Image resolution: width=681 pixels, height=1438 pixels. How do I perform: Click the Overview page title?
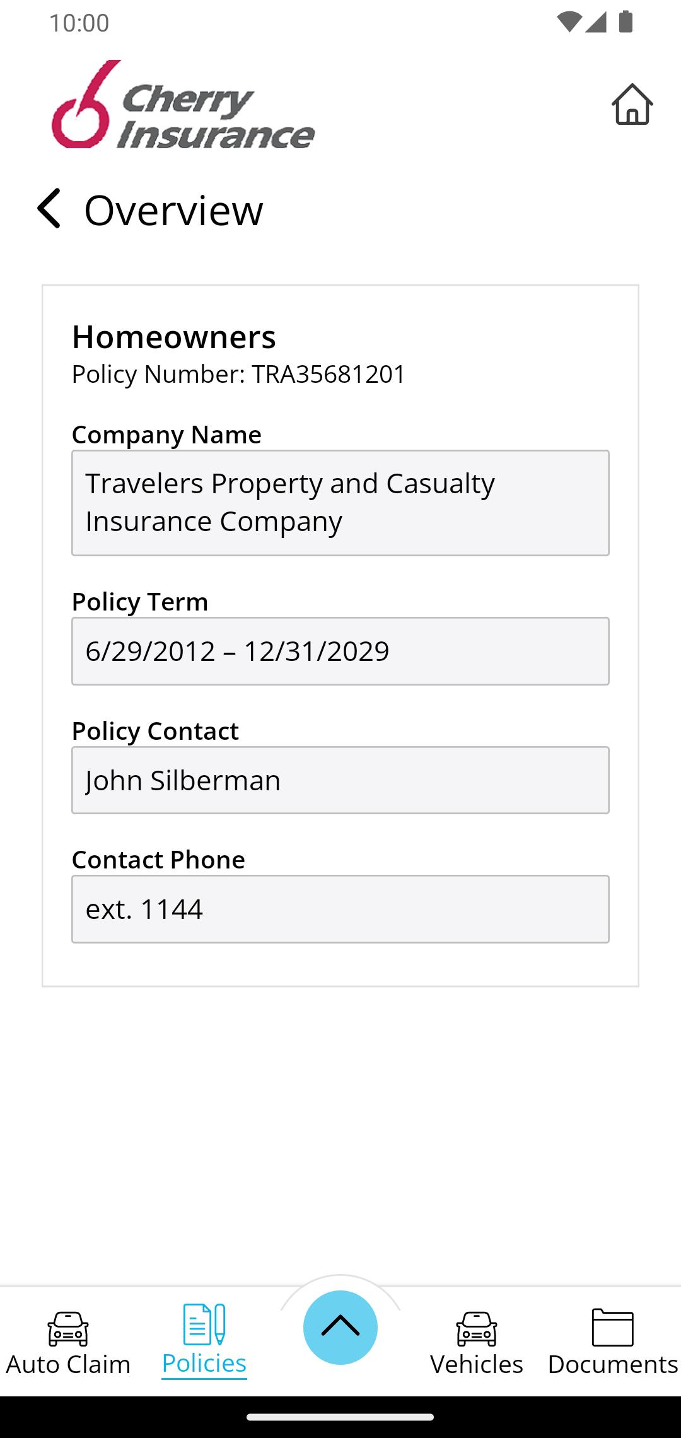pos(174,209)
